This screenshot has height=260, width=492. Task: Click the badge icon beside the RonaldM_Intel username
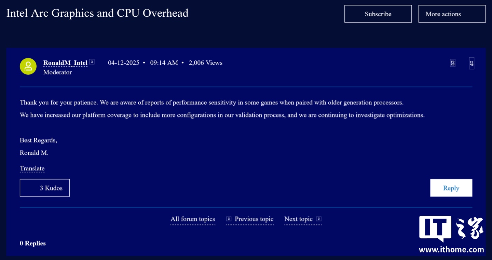[92, 62]
